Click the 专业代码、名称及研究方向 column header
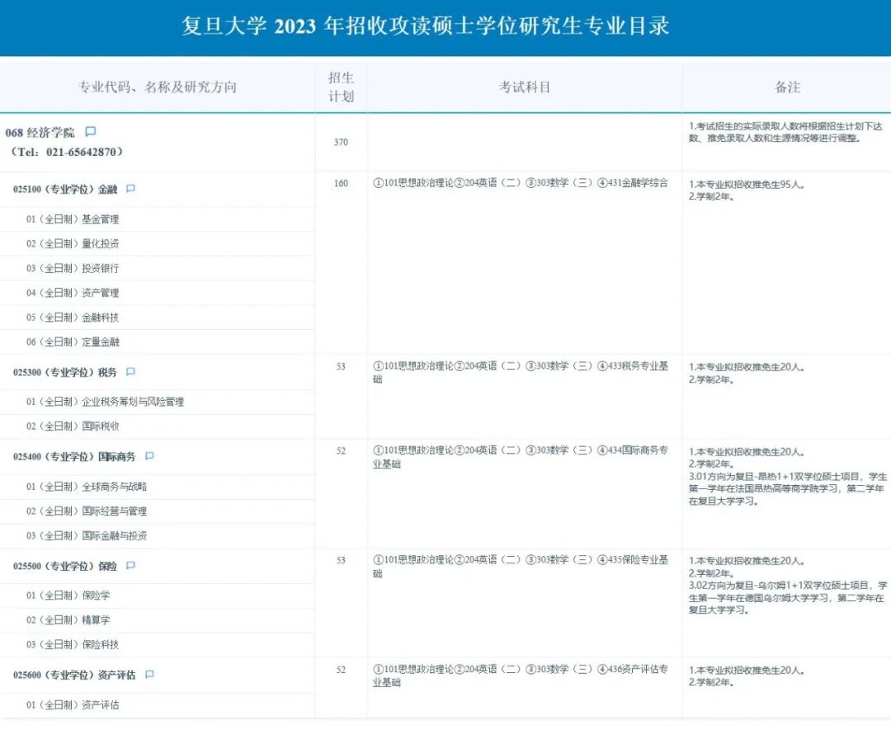This screenshot has width=891, height=730. coord(157,87)
